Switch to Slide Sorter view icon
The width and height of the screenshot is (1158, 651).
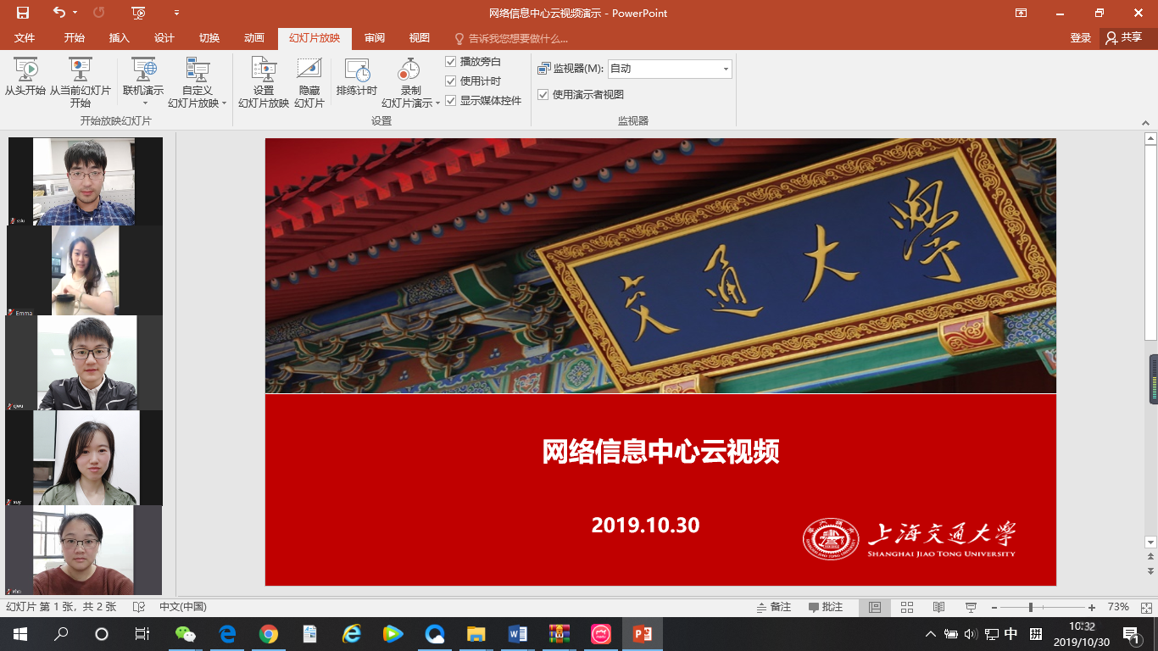(x=907, y=607)
